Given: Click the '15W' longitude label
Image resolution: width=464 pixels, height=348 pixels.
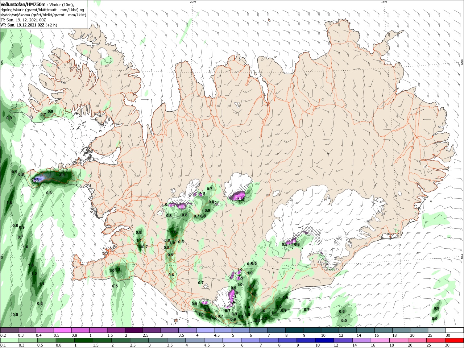Looking at the screenshot, I should pyautogui.click(x=384, y=2).
